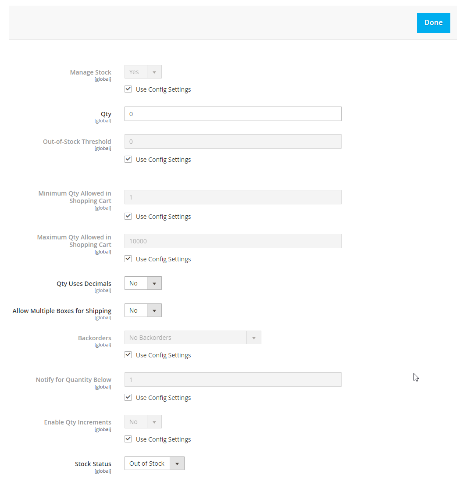Uncheck Use Config Settings for Backorders
The height and width of the screenshot is (492, 467).
128,355
